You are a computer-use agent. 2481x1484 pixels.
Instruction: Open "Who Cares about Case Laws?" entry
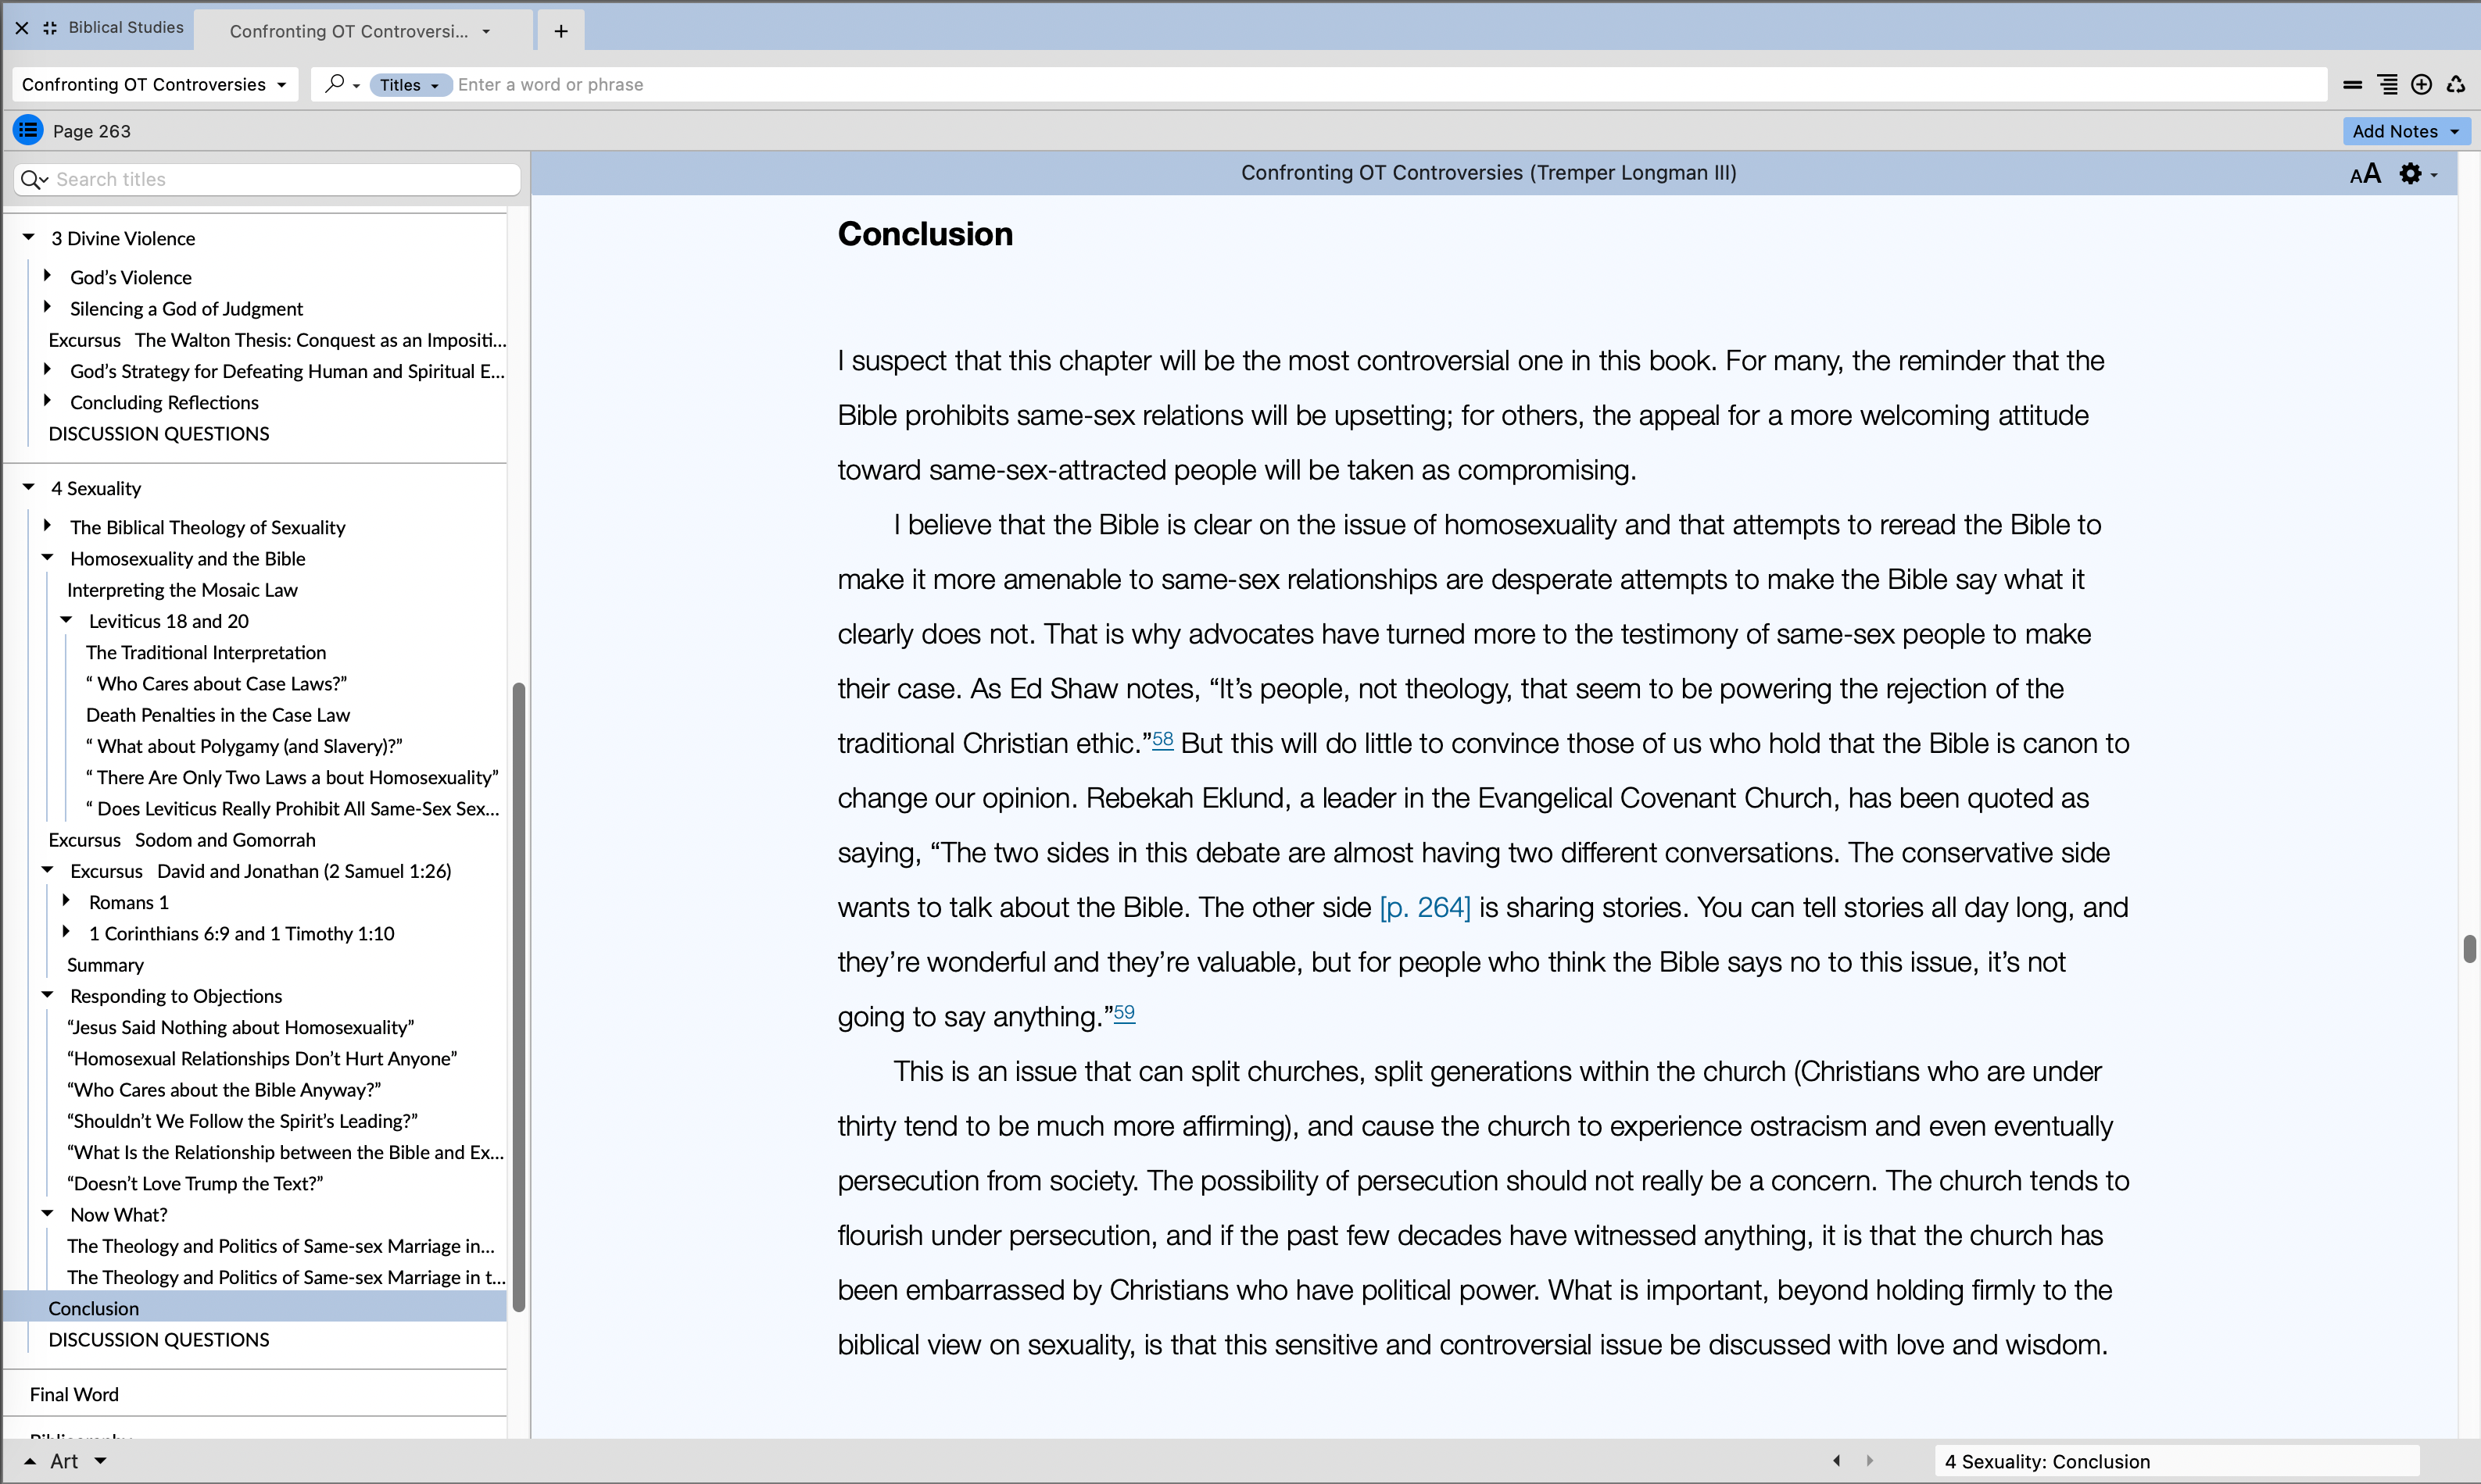tap(217, 684)
